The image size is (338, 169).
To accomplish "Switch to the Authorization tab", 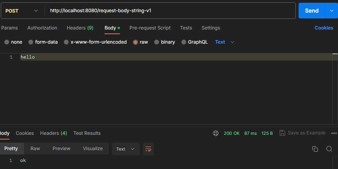I will 42,28.
